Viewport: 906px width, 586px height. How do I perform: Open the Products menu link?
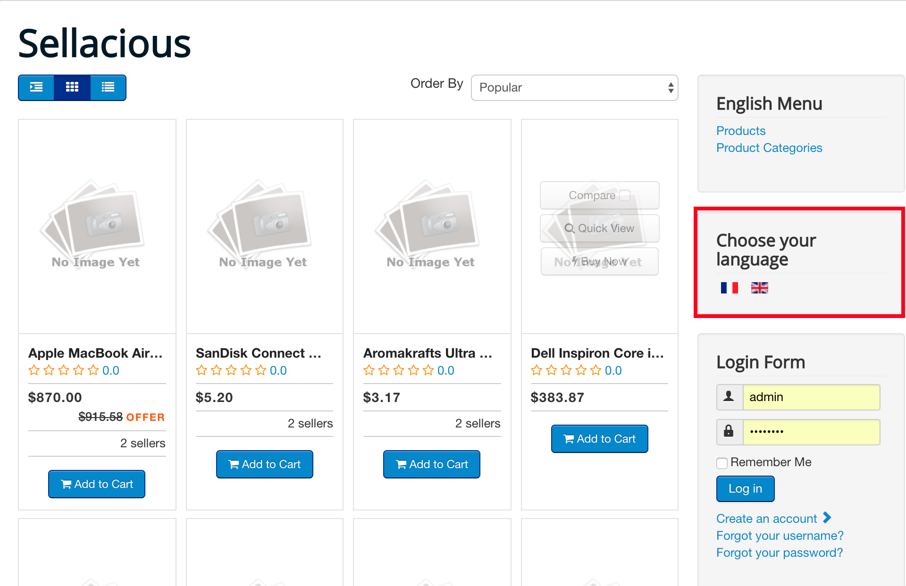(740, 131)
